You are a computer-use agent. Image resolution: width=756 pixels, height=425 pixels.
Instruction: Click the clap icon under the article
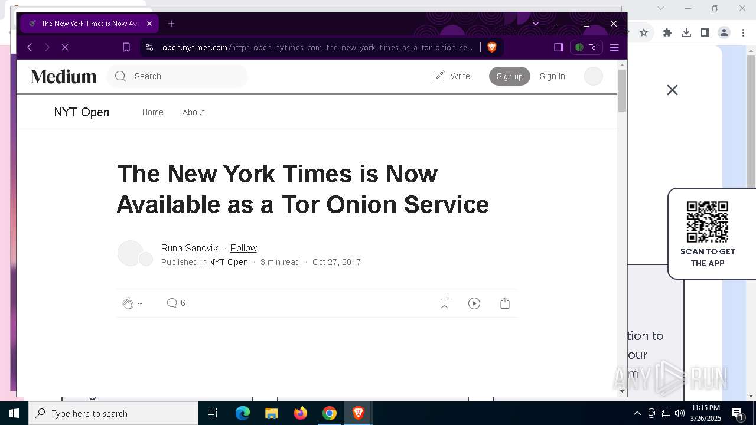[x=128, y=303]
